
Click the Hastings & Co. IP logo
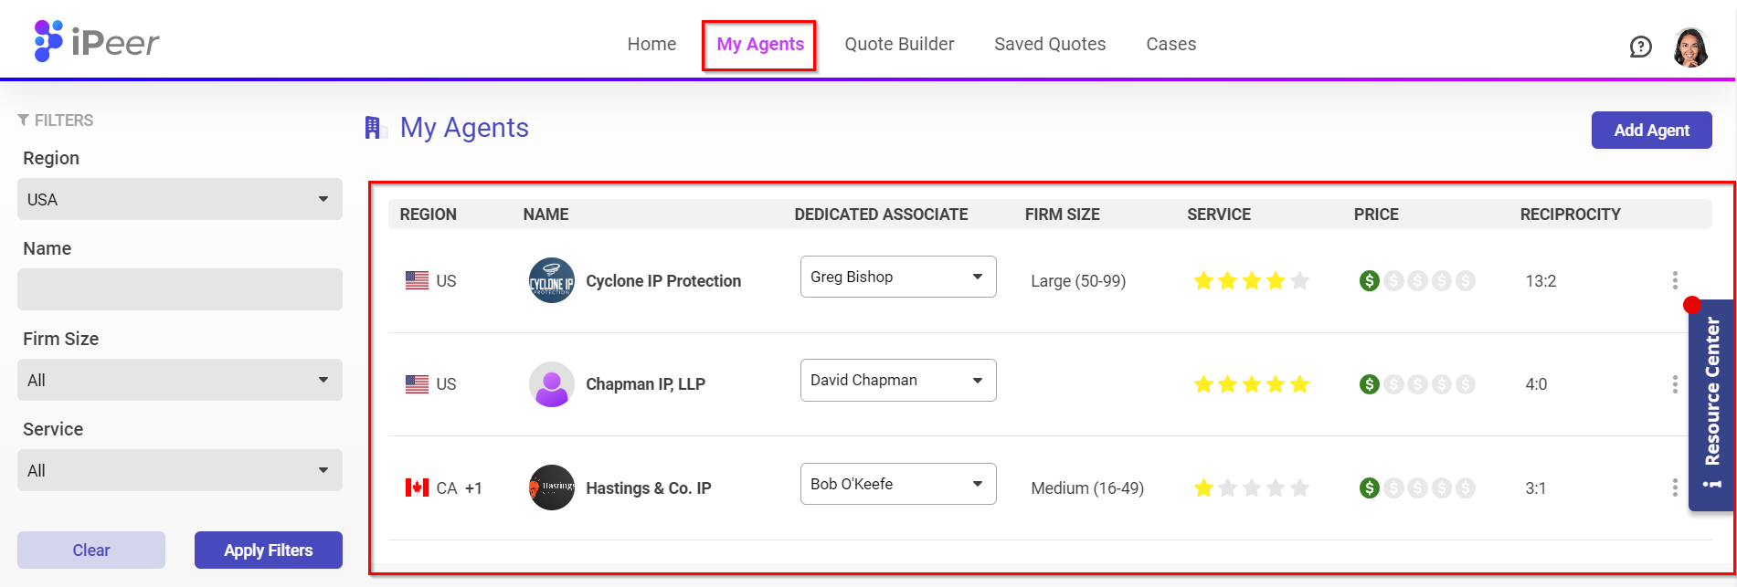(552, 487)
